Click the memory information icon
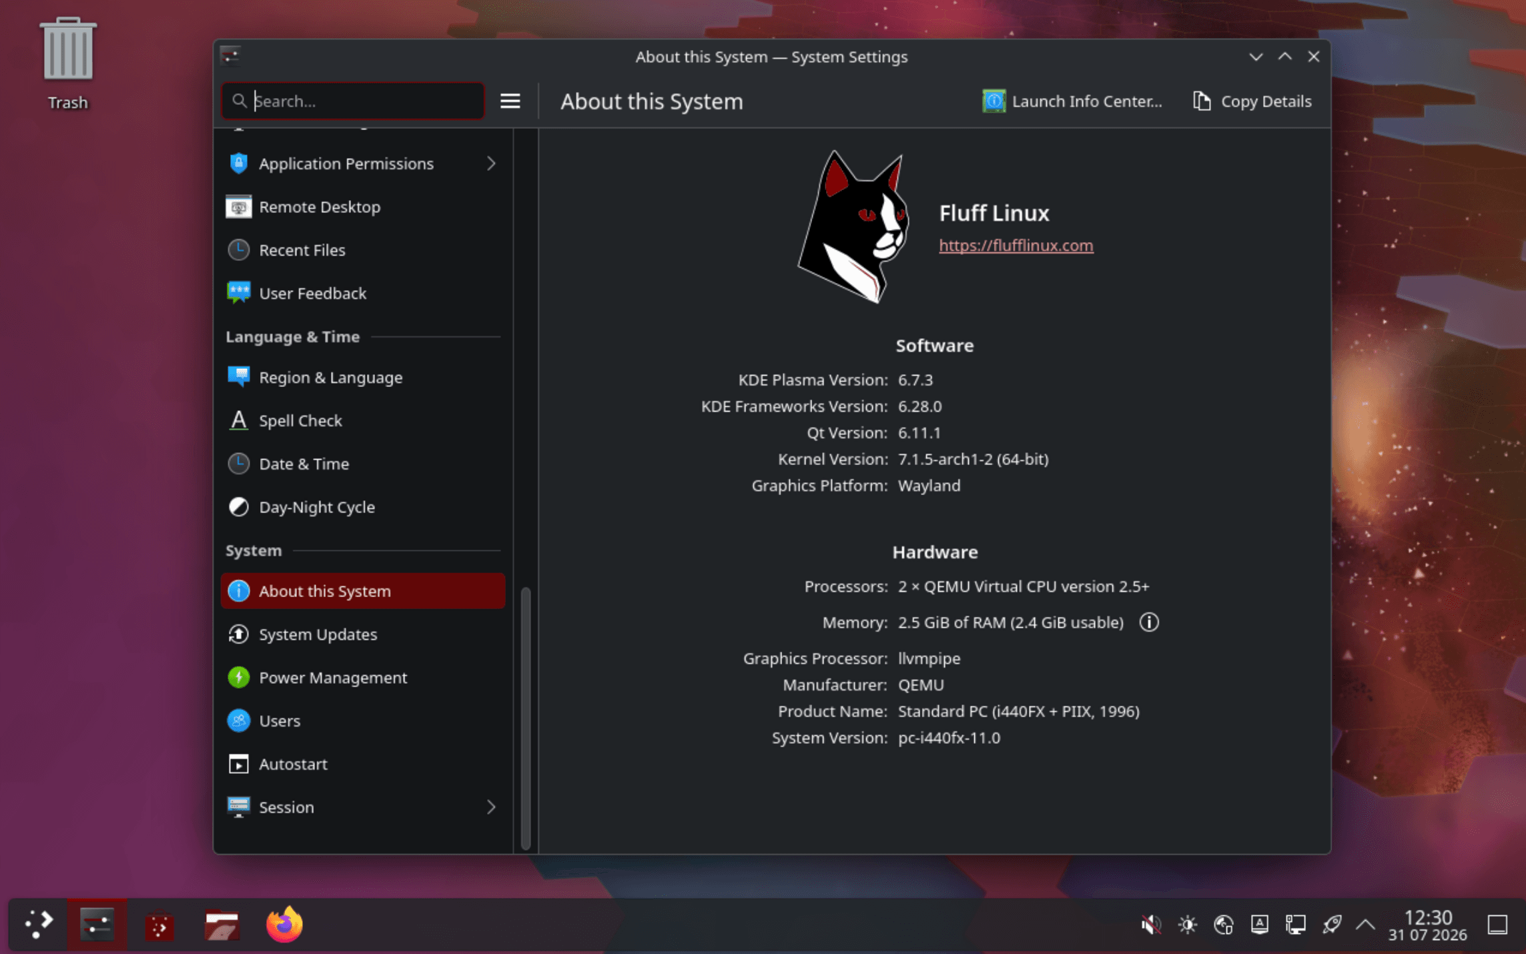Screen dimensions: 1526x954 (1148, 622)
